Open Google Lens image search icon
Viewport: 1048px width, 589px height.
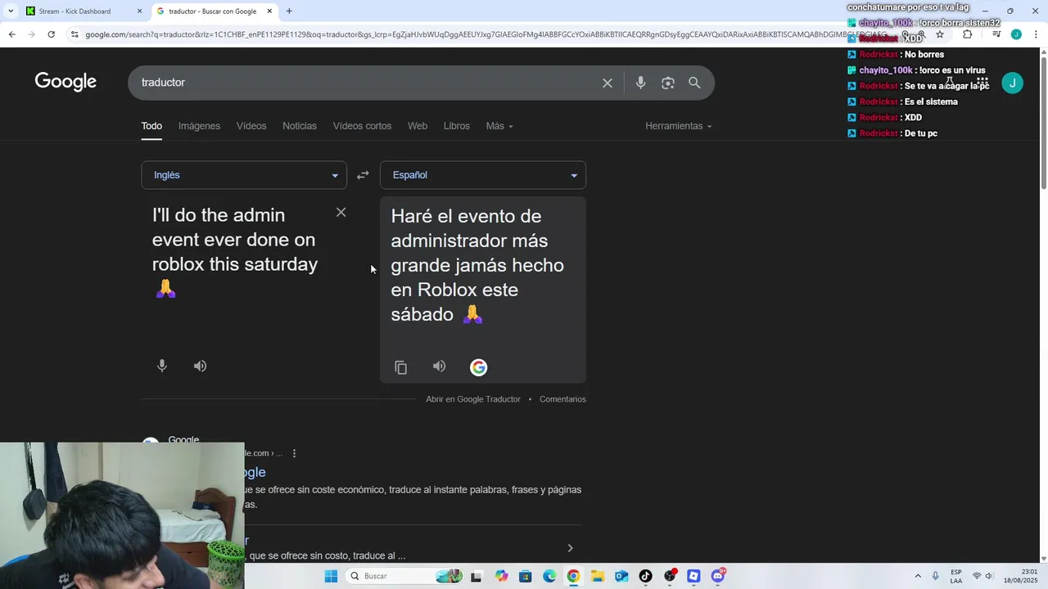(x=668, y=83)
